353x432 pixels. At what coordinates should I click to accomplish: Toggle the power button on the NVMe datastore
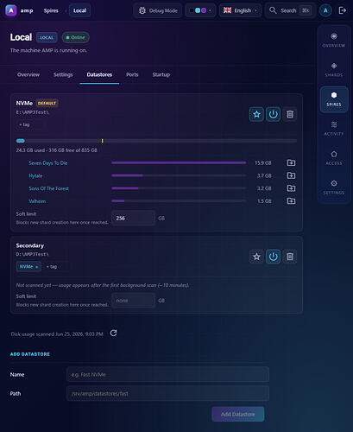tap(273, 114)
